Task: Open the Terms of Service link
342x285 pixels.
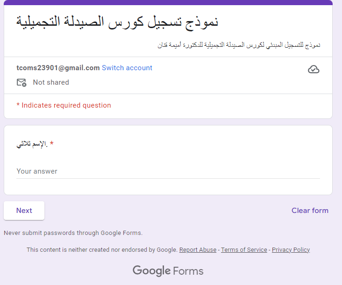Action: [244, 249]
